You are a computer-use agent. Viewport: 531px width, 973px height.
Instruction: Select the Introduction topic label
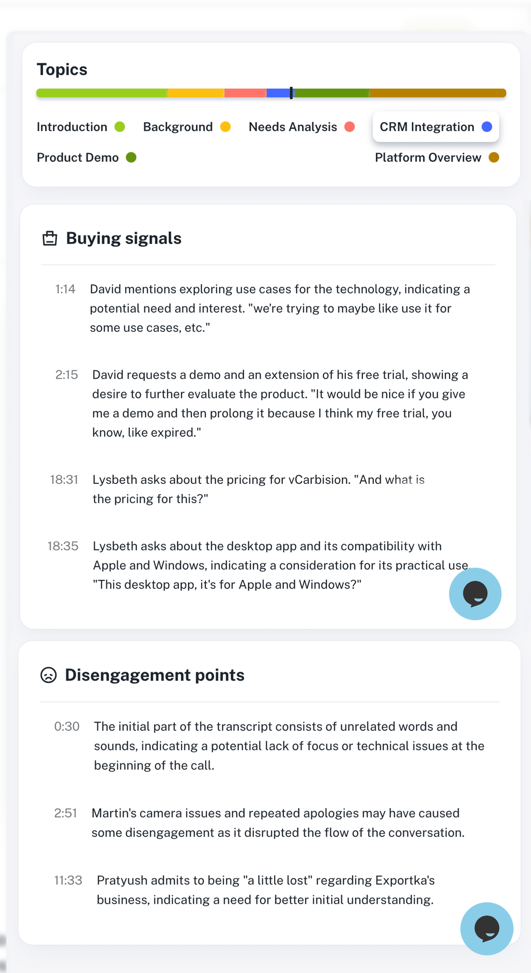[x=72, y=127]
